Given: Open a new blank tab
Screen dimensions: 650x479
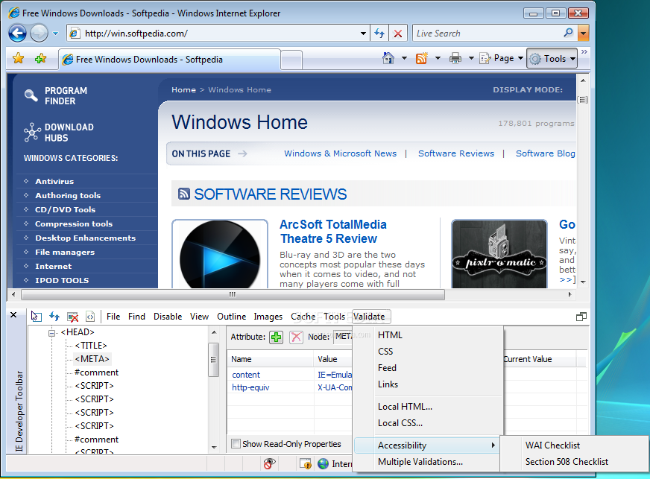Looking at the screenshot, I should tap(291, 60).
